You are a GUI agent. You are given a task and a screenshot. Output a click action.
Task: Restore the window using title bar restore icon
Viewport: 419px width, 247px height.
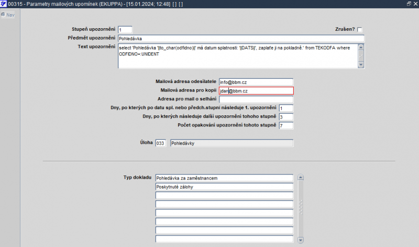tap(409, 4)
